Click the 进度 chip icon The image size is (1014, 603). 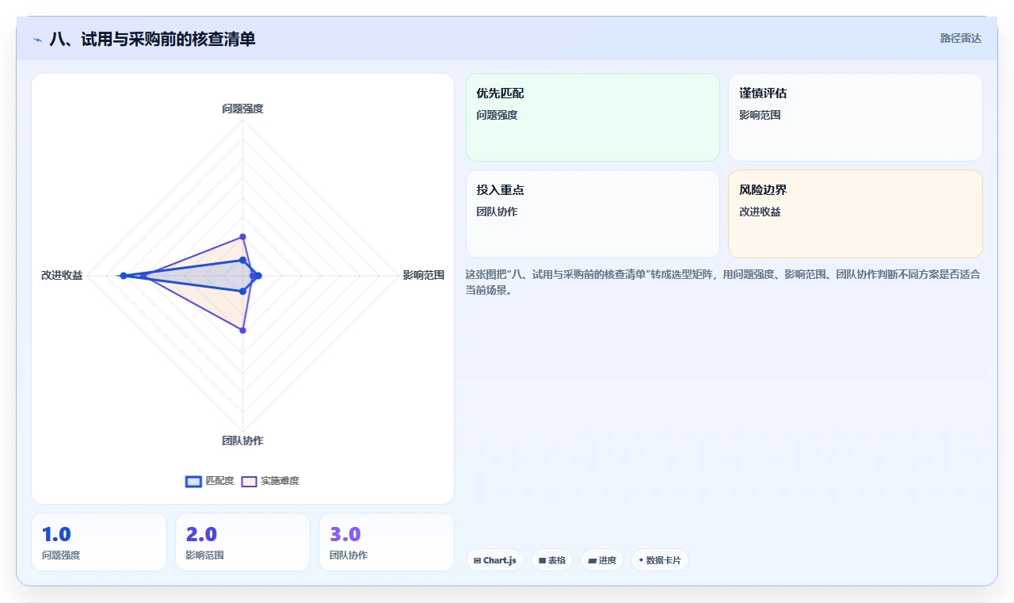pos(592,560)
